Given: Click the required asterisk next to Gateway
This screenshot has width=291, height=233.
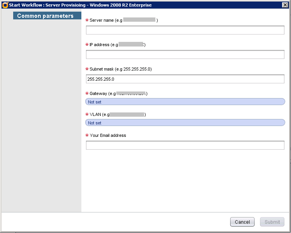Looking at the screenshot, I should [x=87, y=93].
